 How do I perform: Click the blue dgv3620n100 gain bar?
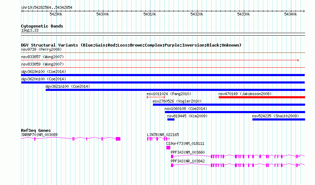(x=163, y=82)
